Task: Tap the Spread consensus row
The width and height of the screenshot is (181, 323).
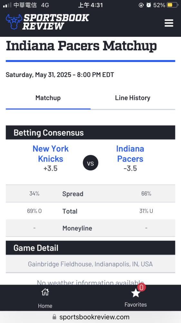Action: 90,193
